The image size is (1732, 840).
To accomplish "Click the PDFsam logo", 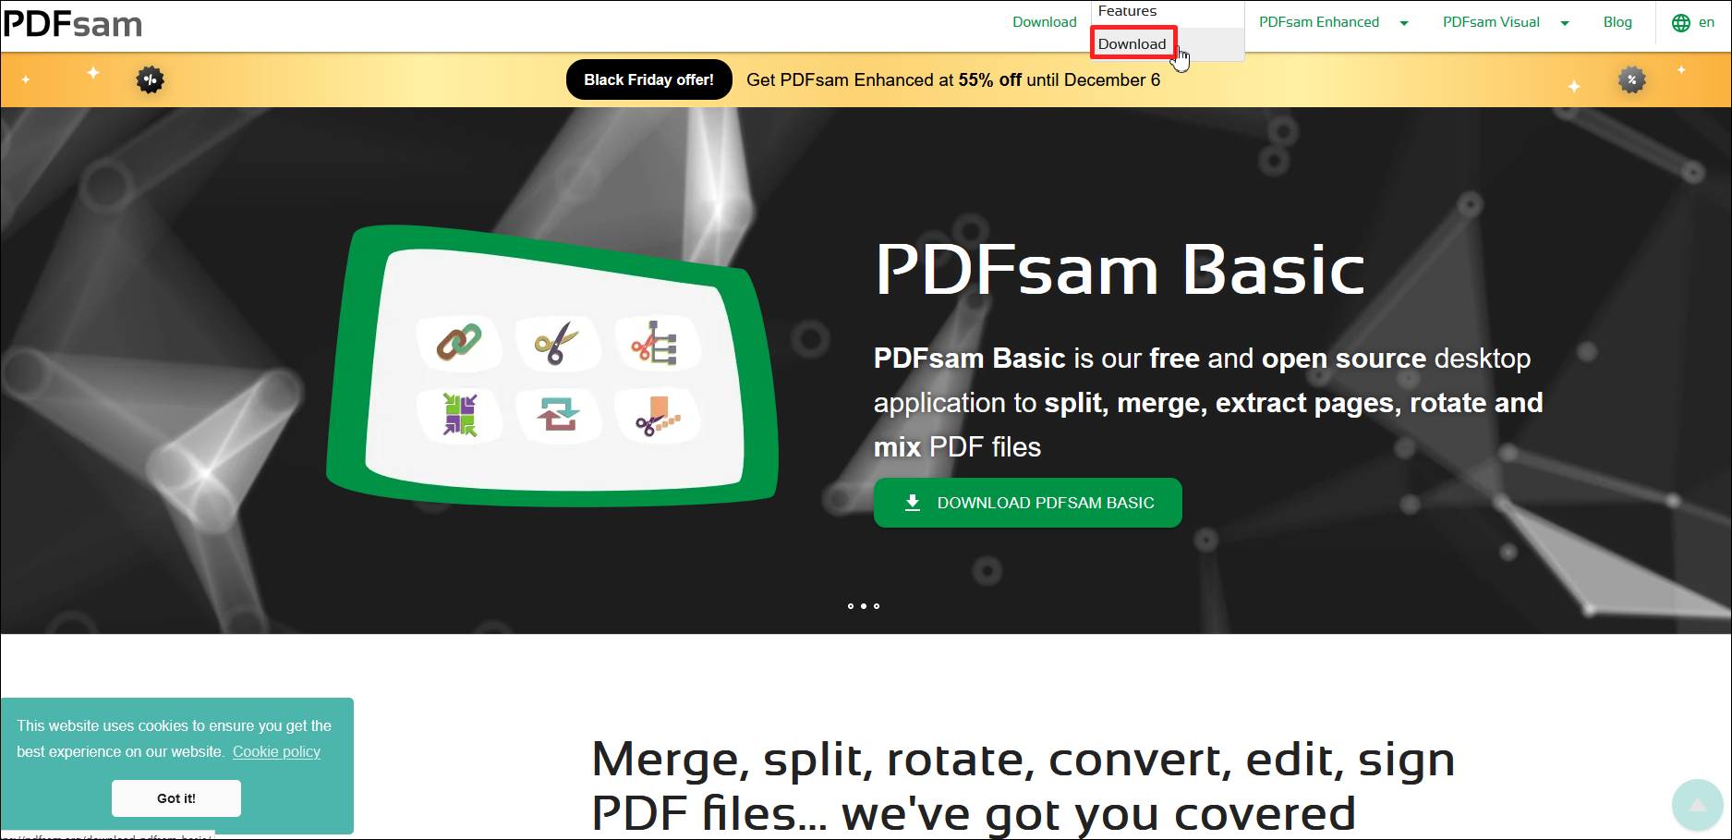I will (73, 24).
